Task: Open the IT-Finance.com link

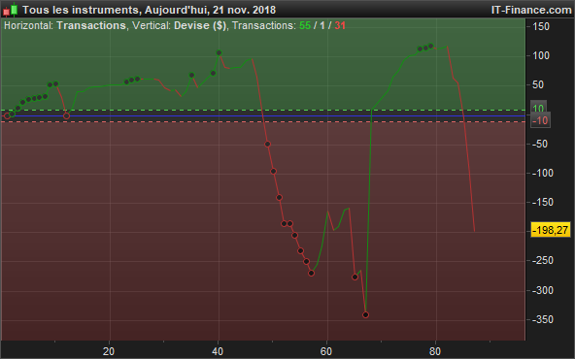Action: click(x=531, y=10)
